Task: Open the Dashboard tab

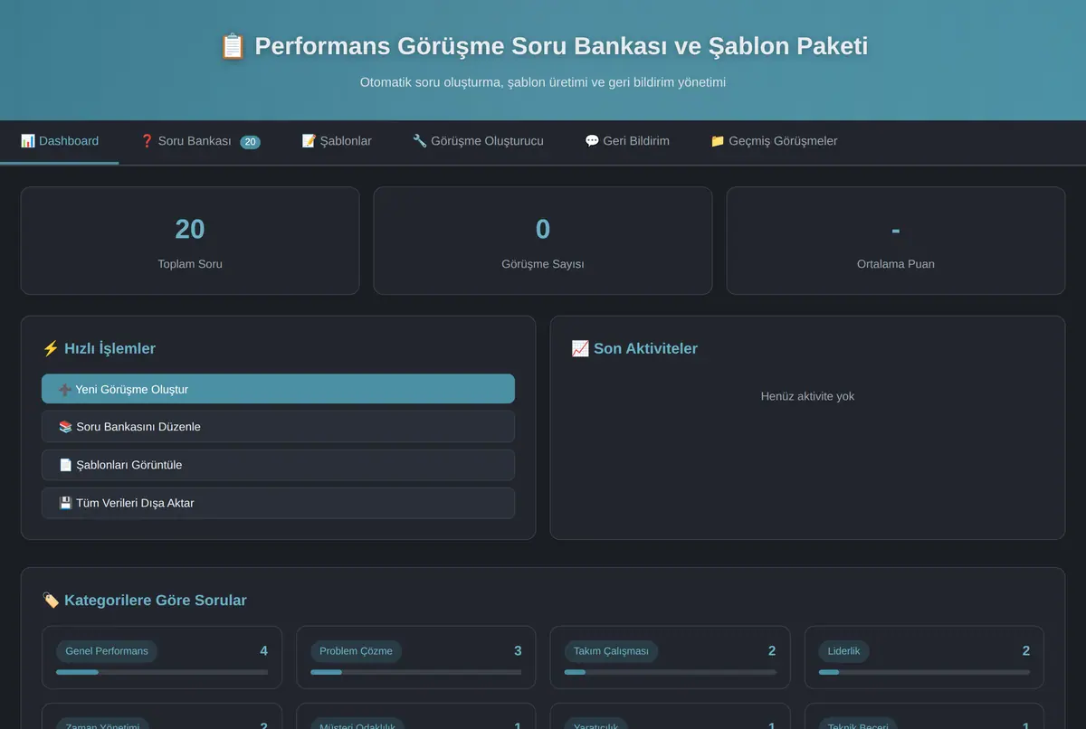Action: pyautogui.click(x=60, y=141)
